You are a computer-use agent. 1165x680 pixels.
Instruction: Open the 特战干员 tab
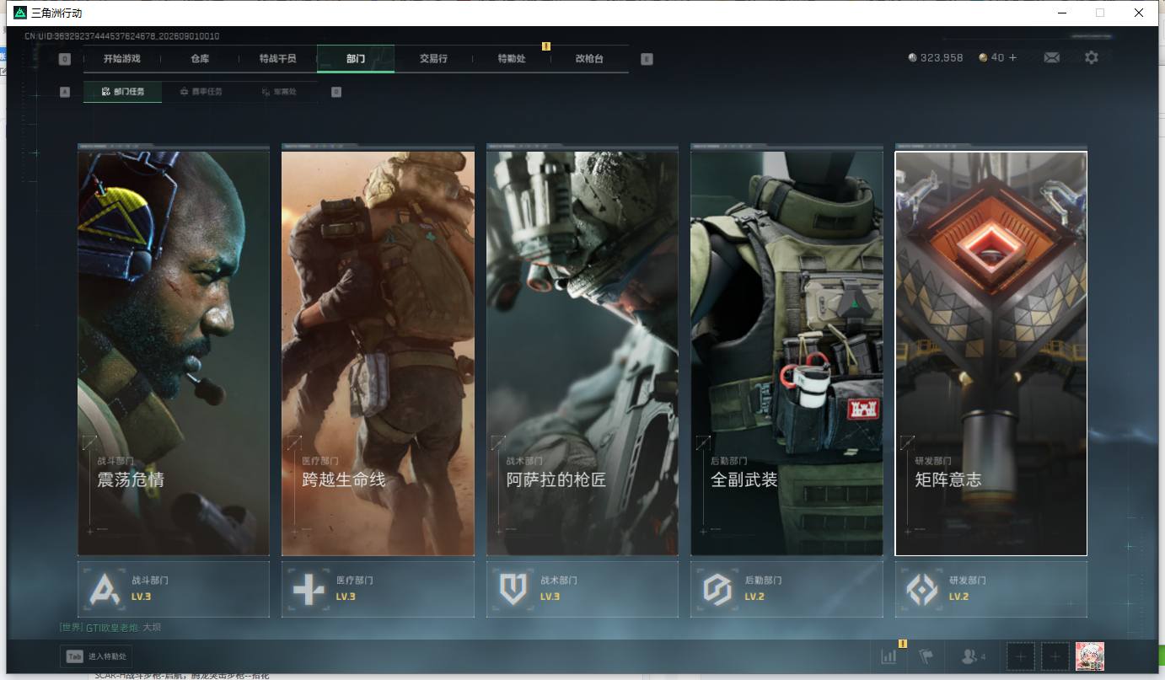(277, 59)
